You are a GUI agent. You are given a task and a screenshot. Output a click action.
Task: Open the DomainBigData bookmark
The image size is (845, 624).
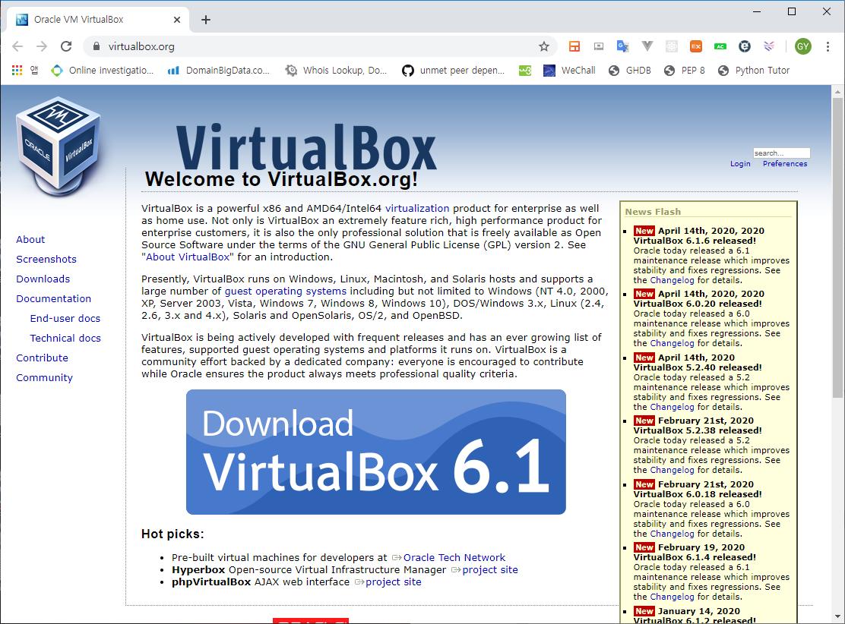pos(218,71)
